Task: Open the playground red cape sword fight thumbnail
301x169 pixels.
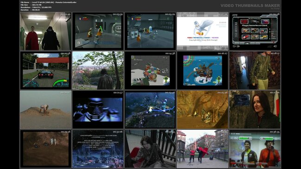Action: 203,149
